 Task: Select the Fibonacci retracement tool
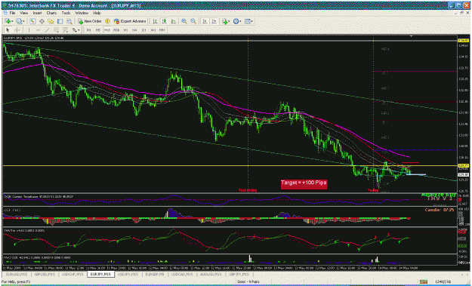click(x=65, y=29)
